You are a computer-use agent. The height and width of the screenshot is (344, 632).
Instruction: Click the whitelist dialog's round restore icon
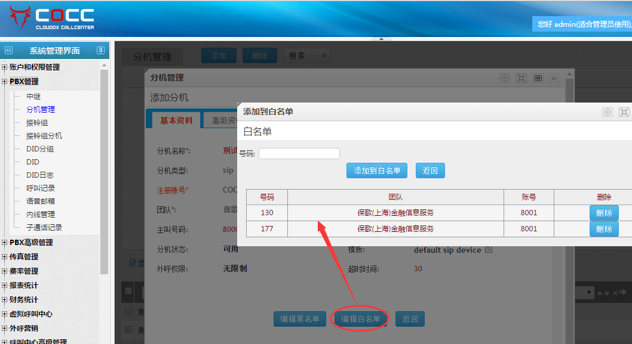(x=608, y=111)
